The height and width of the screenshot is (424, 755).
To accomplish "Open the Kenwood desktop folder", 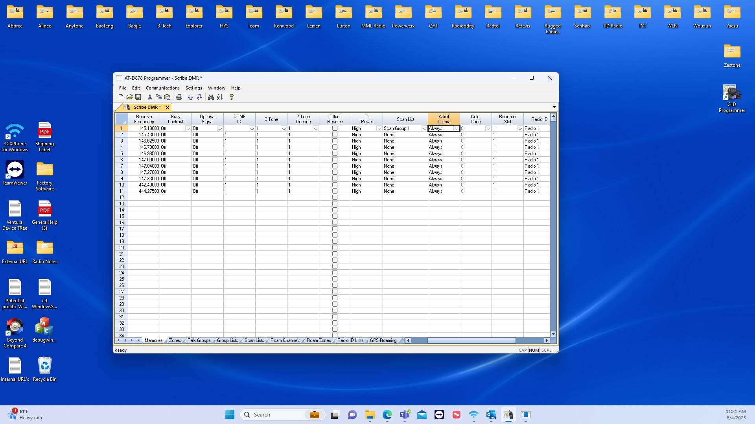I will (284, 17).
